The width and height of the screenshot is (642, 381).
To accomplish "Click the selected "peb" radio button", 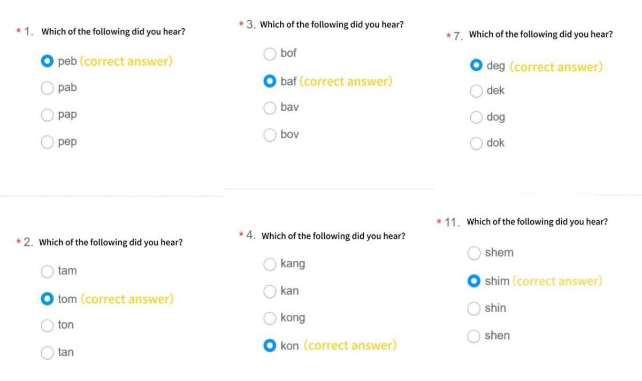I will pyautogui.click(x=48, y=61).
